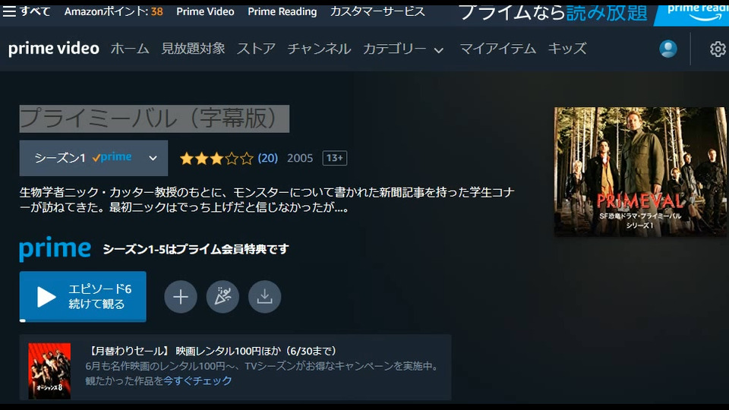Image resolution: width=729 pixels, height=410 pixels.
Task: Download the season with download icon
Action: coord(264,297)
